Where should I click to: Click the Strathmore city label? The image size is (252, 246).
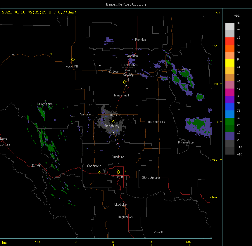151,178
